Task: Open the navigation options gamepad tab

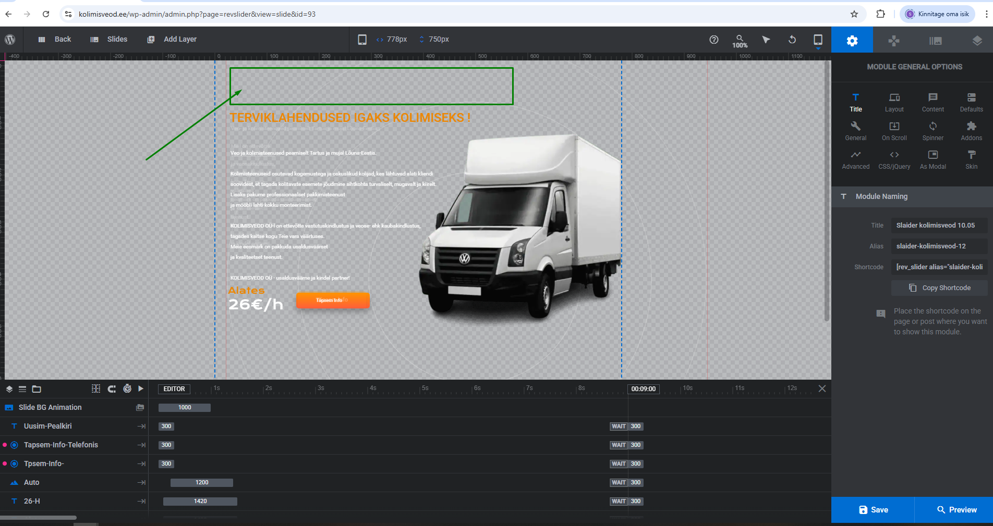Action: [x=893, y=41]
